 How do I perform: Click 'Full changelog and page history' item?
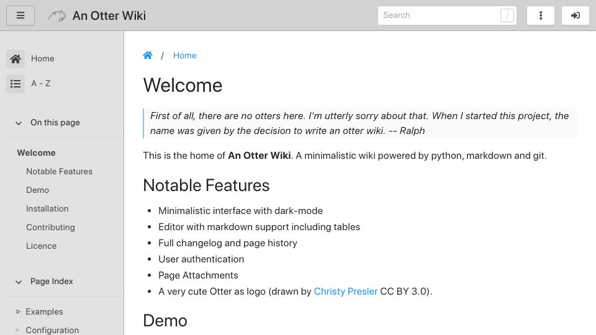228,243
